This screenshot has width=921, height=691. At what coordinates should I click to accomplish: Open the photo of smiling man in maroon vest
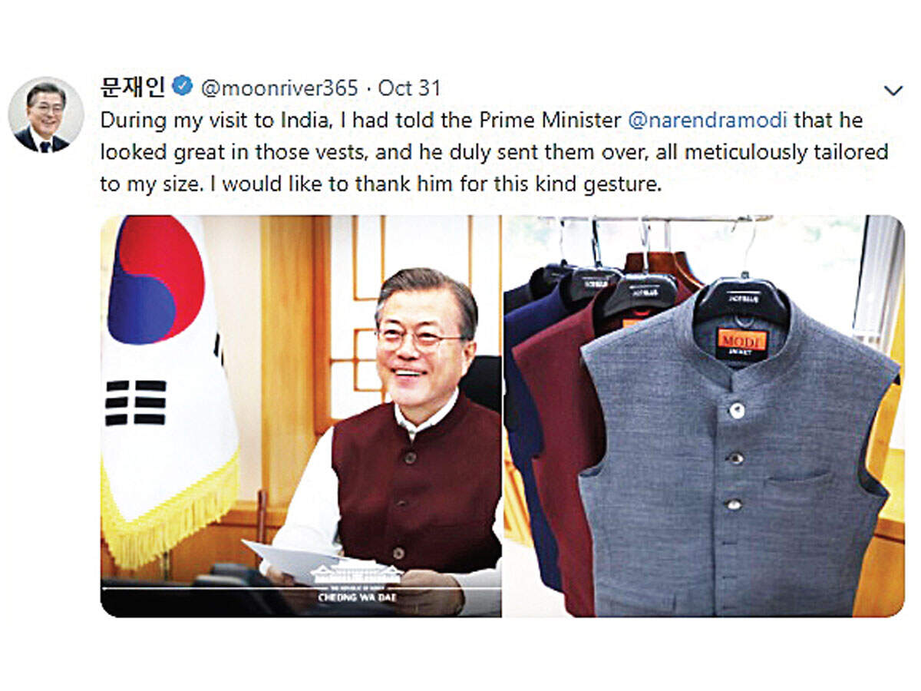point(301,416)
